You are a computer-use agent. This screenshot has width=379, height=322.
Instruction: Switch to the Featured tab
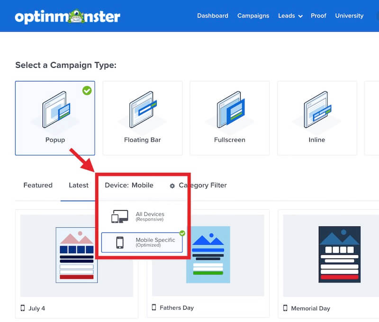point(38,185)
